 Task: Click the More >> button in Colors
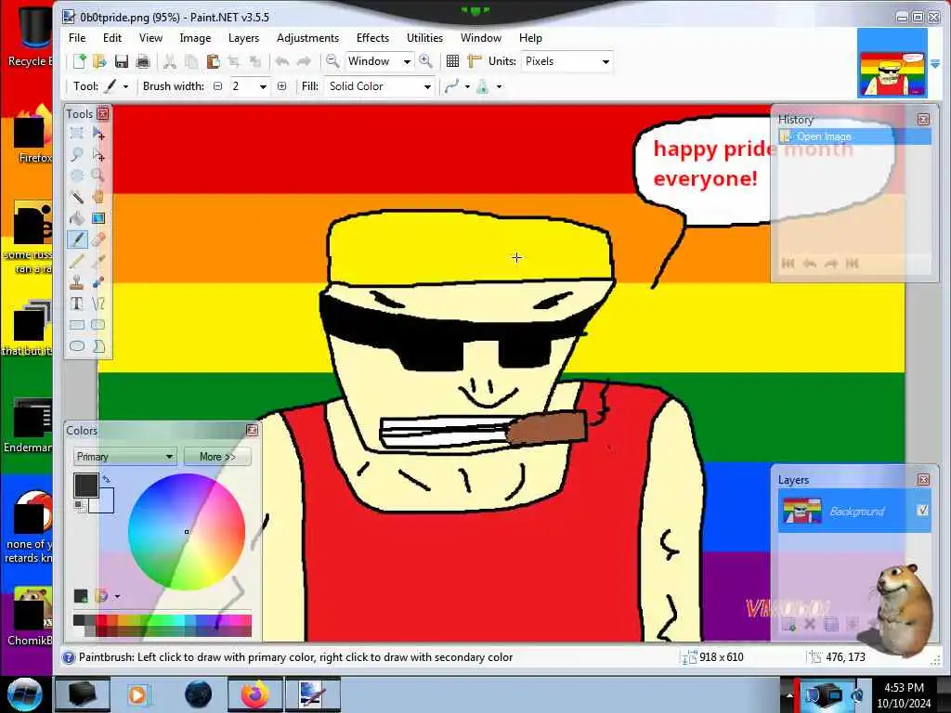(217, 457)
